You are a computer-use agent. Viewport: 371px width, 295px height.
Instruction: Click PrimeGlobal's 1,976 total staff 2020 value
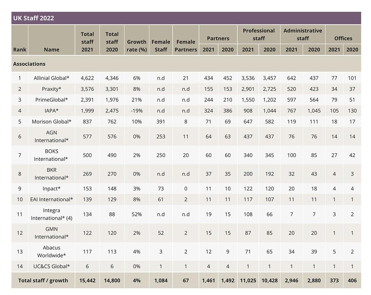(x=112, y=100)
